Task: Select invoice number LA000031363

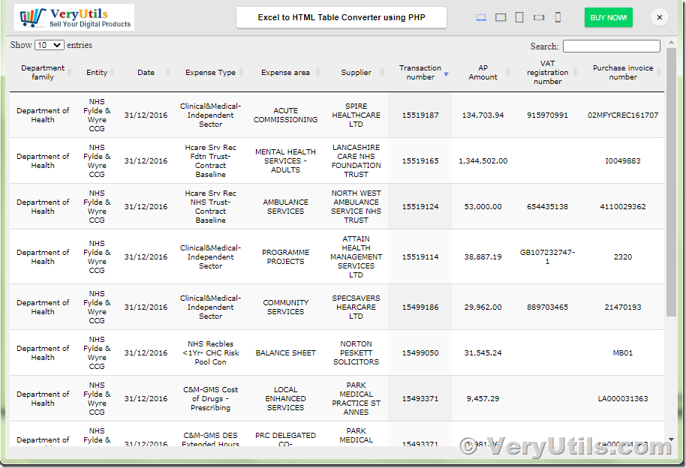Action: pyautogui.click(x=622, y=398)
